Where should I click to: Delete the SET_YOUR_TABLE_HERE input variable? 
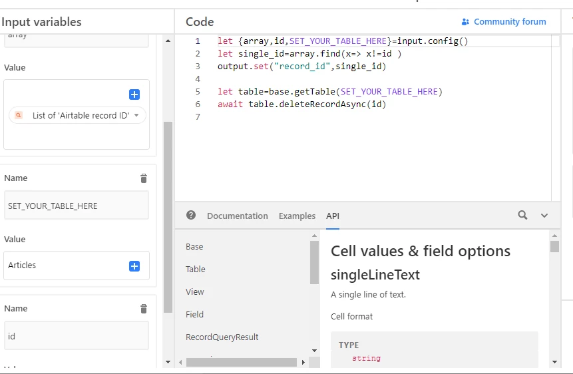point(144,178)
